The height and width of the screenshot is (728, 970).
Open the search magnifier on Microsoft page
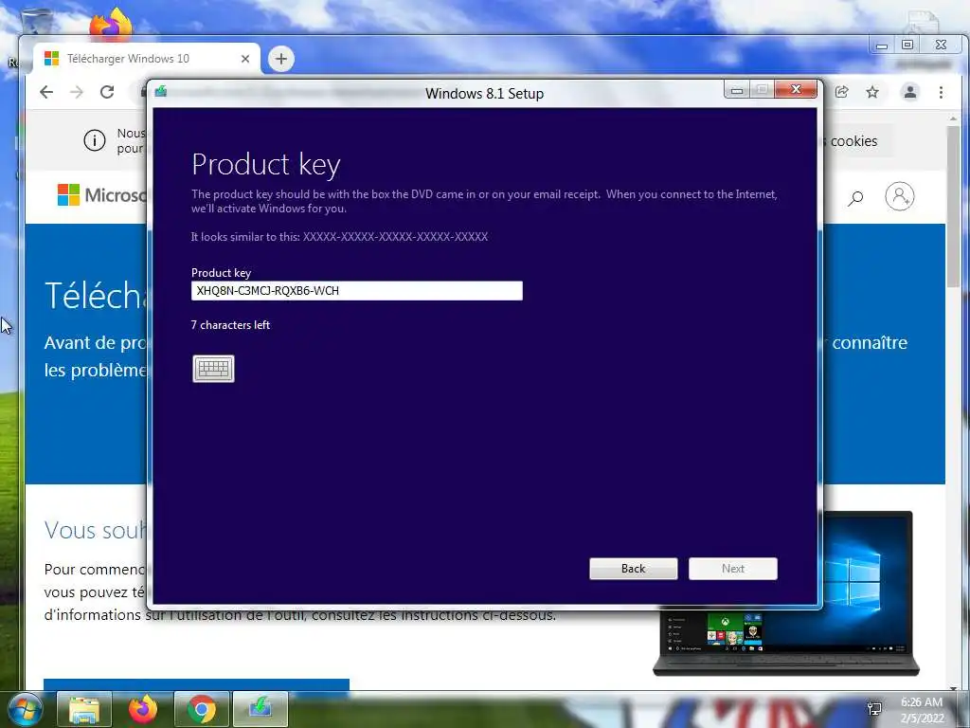[855, 198]
